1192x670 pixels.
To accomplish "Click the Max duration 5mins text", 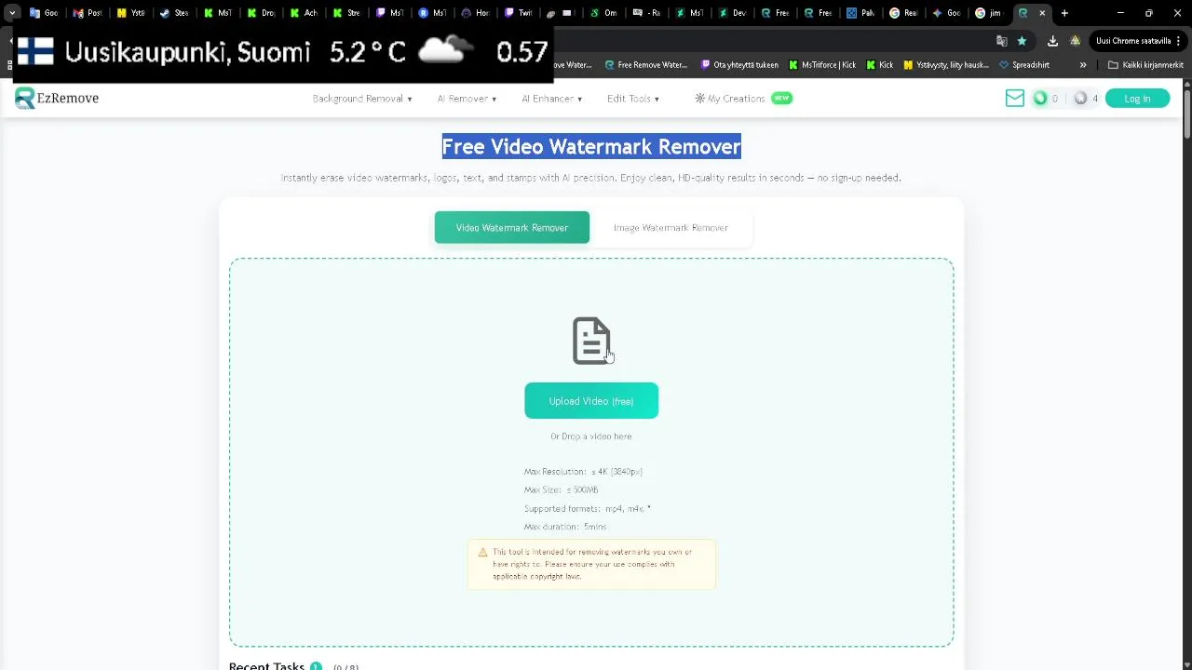I will click(565, 527).
